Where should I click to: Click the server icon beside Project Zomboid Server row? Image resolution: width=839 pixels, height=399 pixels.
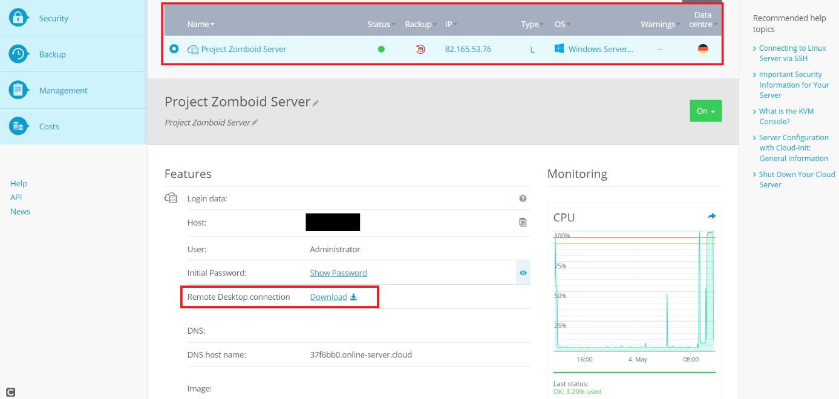coord(193,50)
